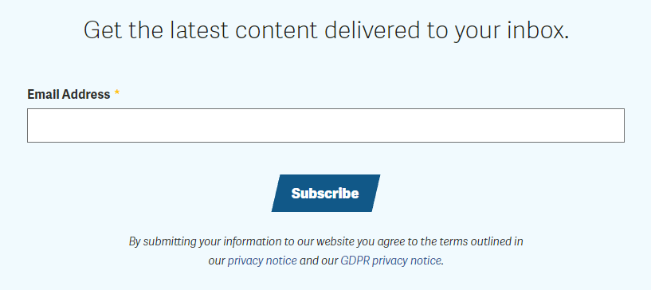Viewport: 651px width, 290px height.
Task: Click the 'By submitting your information' disclaimer text
Action: tap(326, 251)
